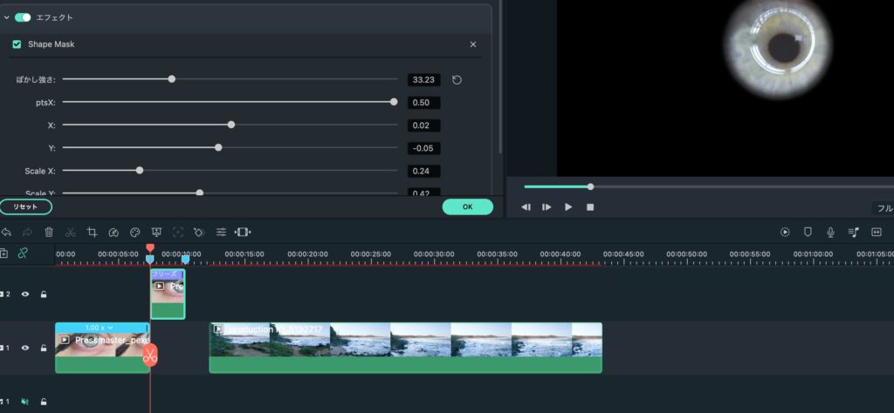This screenshot has width=894, height=413.
Task: Hide video track 2 with eye icon
Action: tap(25, 295)
